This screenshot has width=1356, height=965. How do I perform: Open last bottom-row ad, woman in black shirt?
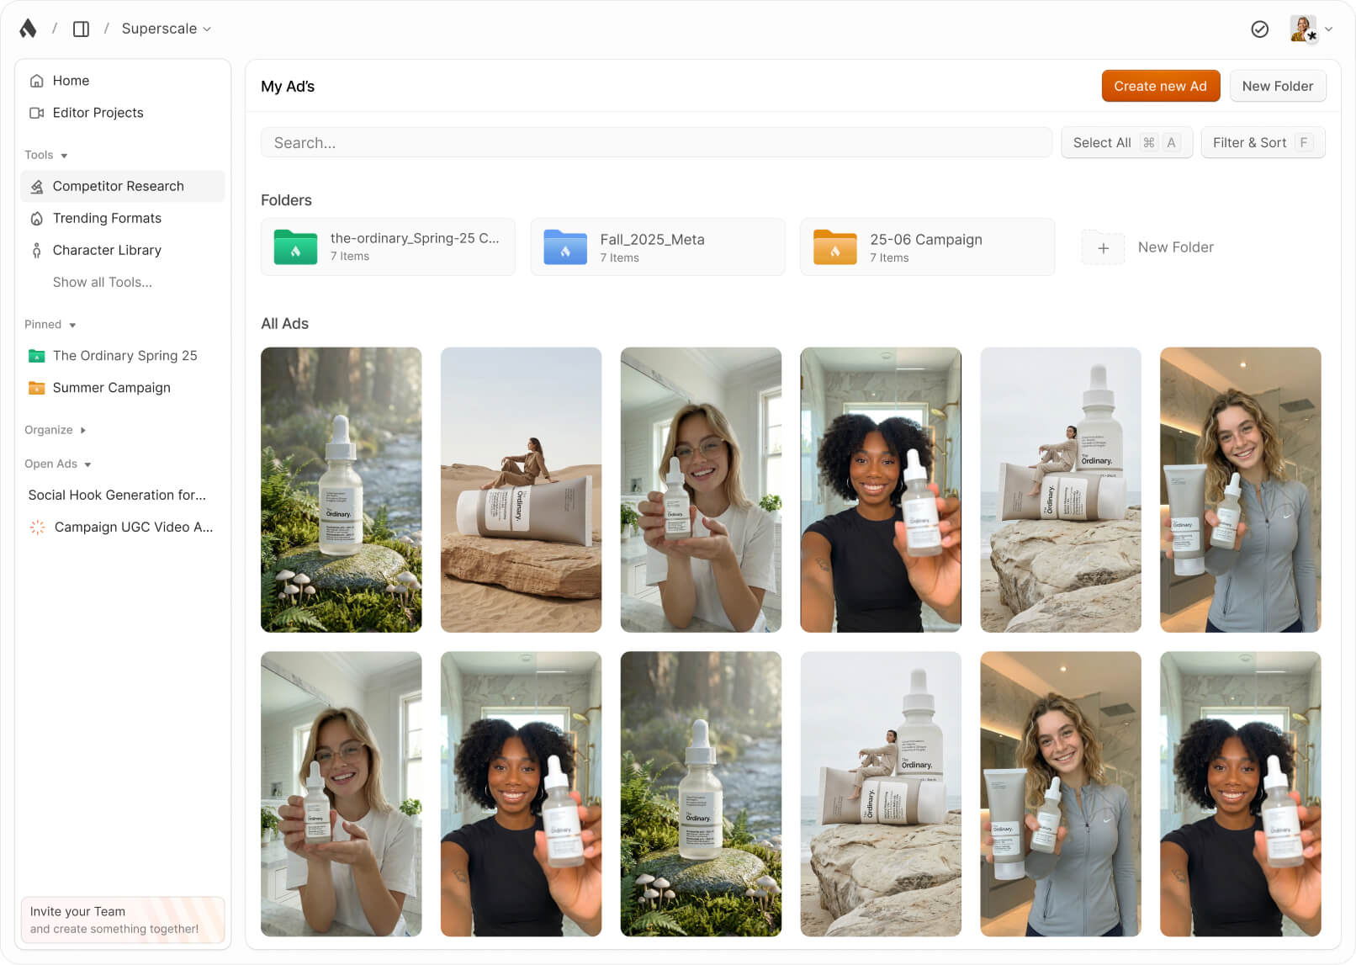(x=1240, y=794)
